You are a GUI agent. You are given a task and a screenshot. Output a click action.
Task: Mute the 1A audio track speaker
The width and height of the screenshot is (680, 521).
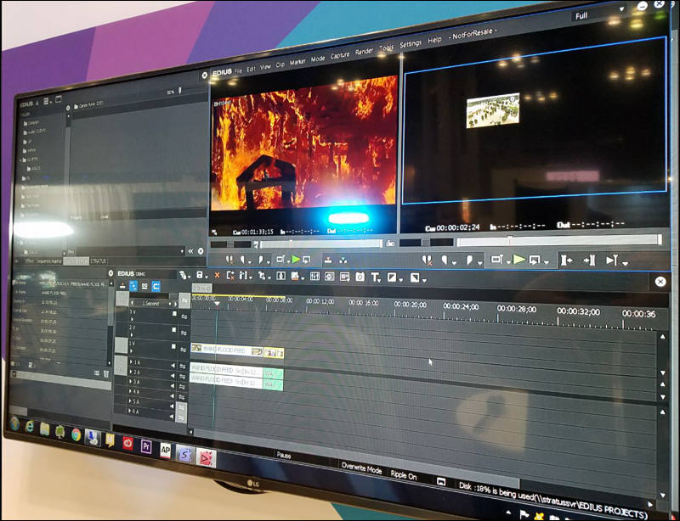click(x=173, y=366)
